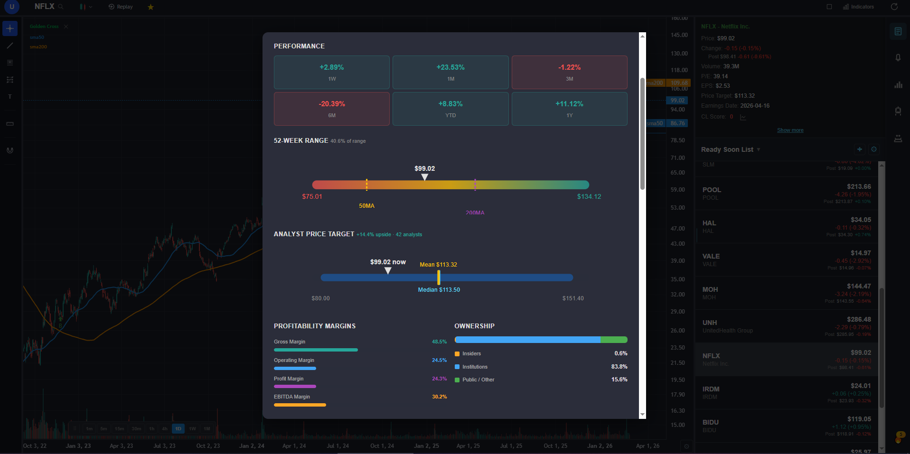Switch to the 1W timeframe
910x454 pixels.
[x=192, y=428]
